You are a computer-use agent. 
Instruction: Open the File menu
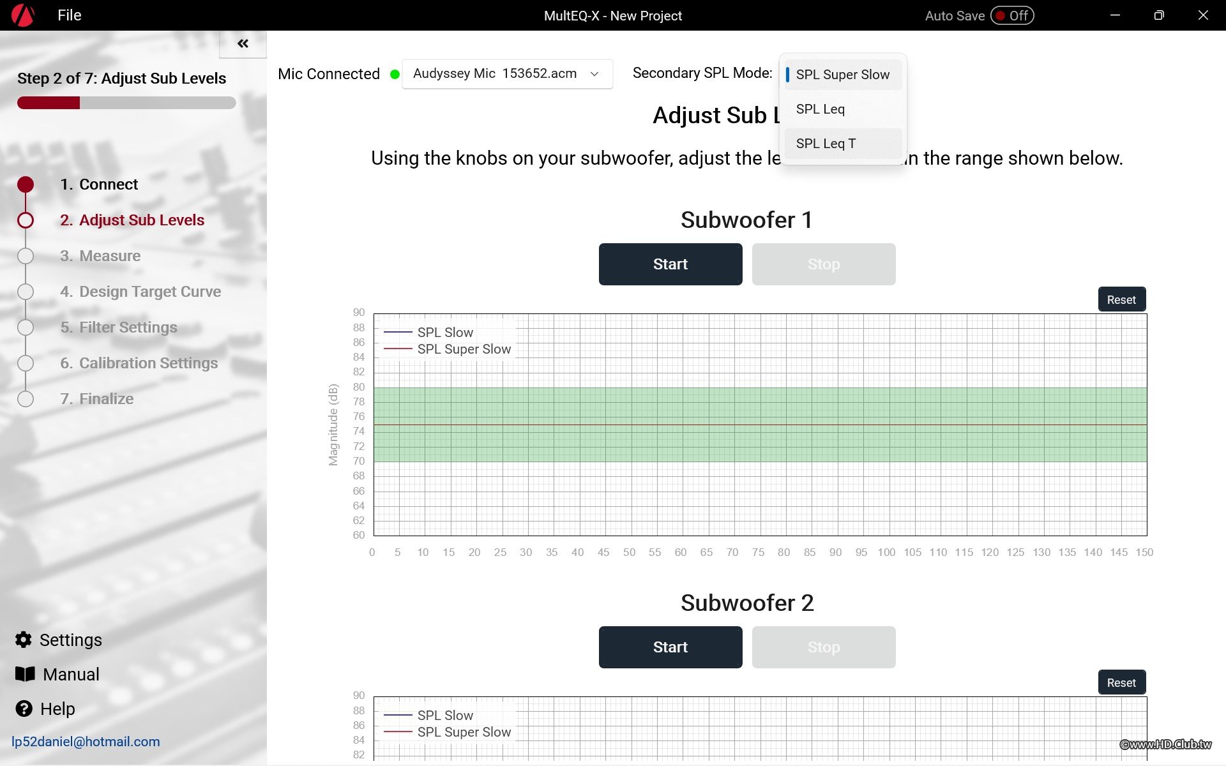[69, 15]
